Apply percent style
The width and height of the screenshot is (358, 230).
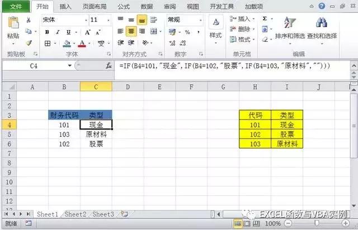[187, 32]
